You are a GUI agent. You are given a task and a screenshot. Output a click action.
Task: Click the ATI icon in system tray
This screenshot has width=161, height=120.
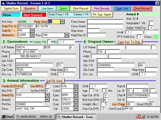[x=138, y=117]
